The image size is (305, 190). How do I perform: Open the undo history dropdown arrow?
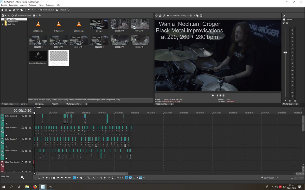[x=32, y=10]
